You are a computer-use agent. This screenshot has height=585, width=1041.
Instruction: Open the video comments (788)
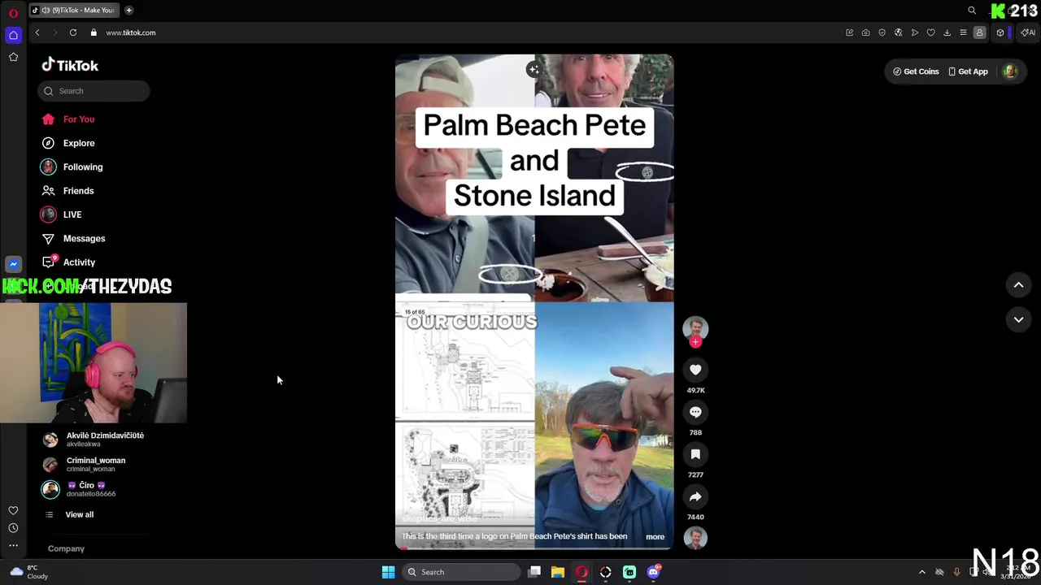(695, 412)
